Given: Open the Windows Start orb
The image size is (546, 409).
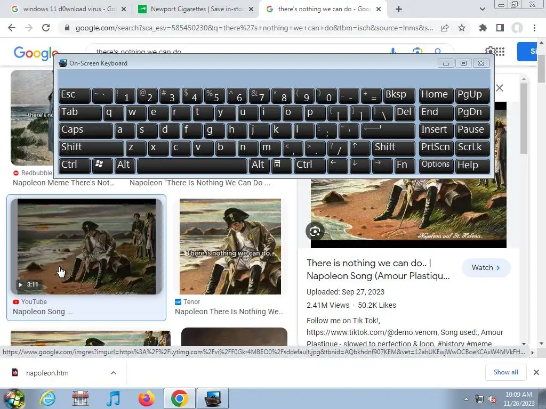Looking at the screenshot, I should 14,398.
